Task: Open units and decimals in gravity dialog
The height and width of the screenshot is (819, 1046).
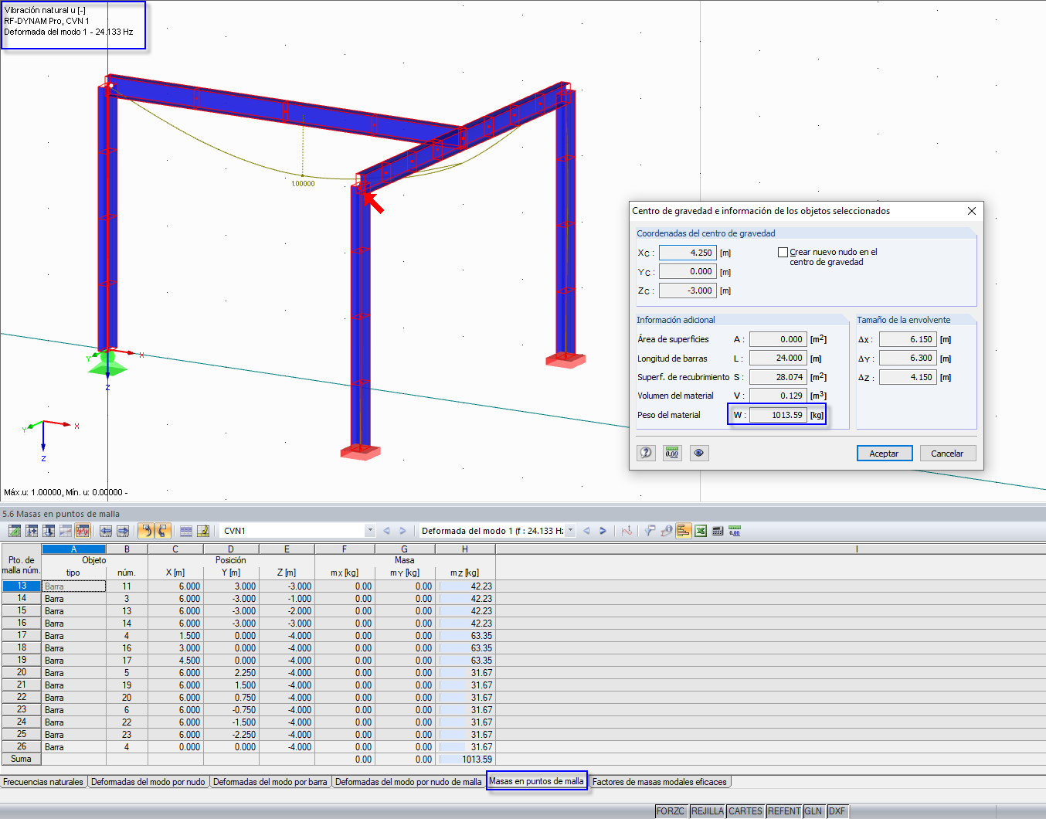Action: click(x=672, y=454)
